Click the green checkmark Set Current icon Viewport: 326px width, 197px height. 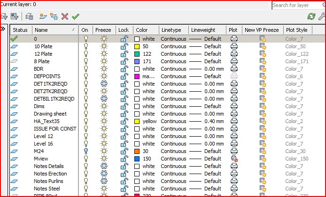pos(75,16)
